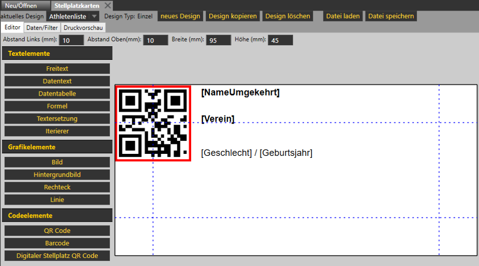Screen dimensions: 479x266
Task: Add a Hintergrundbild element
Action: pos(57,174)
